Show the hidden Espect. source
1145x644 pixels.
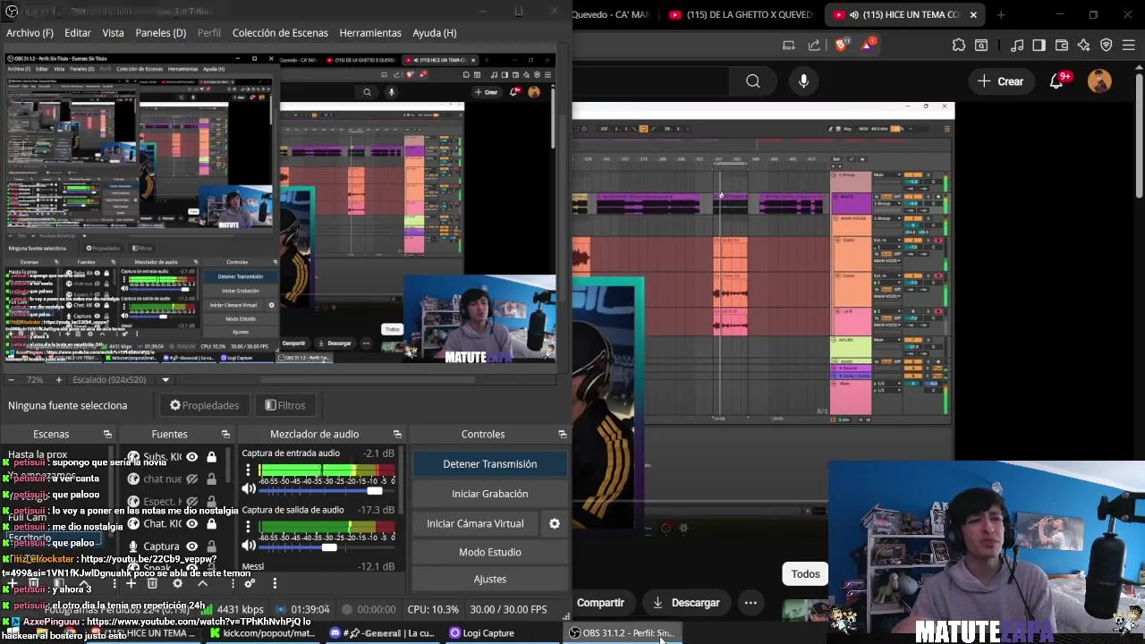[191, 501]
